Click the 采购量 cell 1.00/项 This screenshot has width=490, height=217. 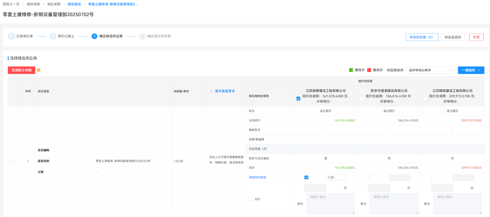(178, 161)
